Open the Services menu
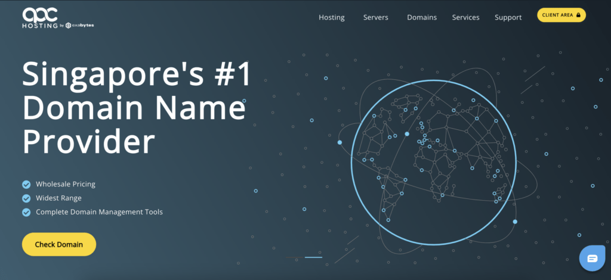611x280 pixels. (x=465, y=17)
